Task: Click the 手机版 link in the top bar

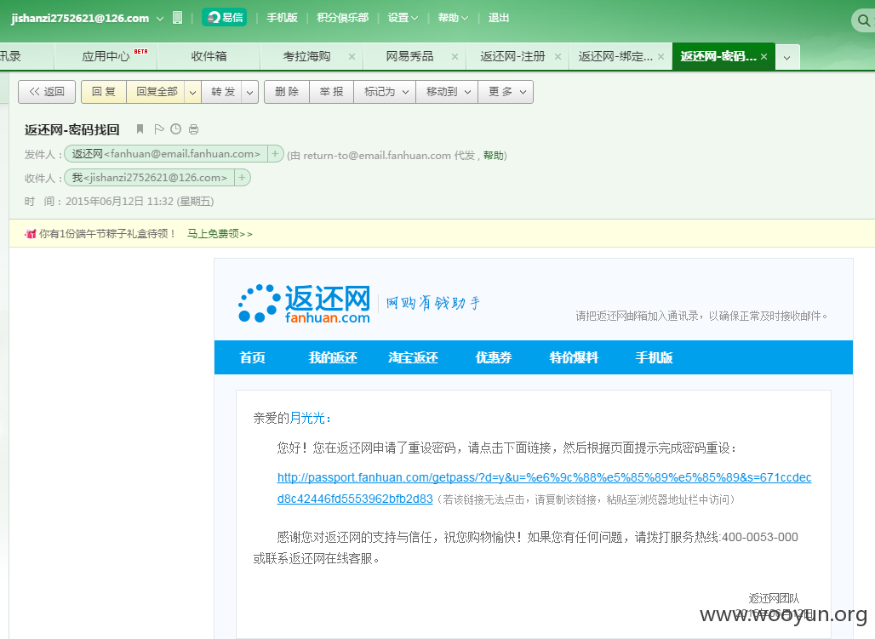Action: [x=282, y=18]
